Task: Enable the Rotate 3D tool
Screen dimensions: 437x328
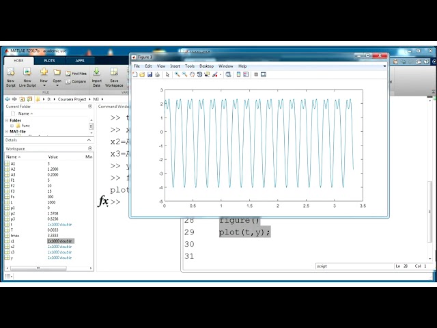Action: point(199,74)
